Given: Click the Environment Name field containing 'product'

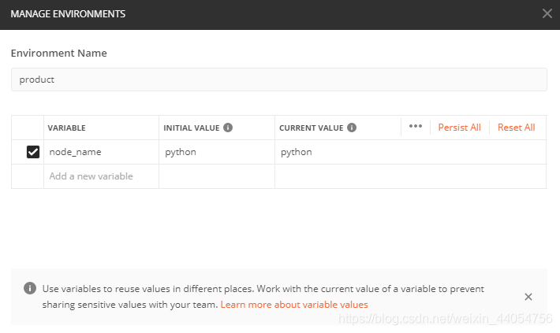Looking at the screenshot, I should (278, 80).
